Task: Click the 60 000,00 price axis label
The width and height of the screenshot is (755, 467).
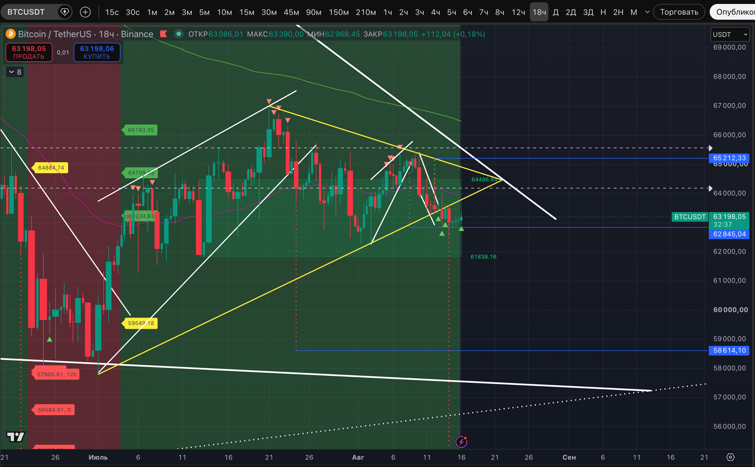Action: point(731,310)
